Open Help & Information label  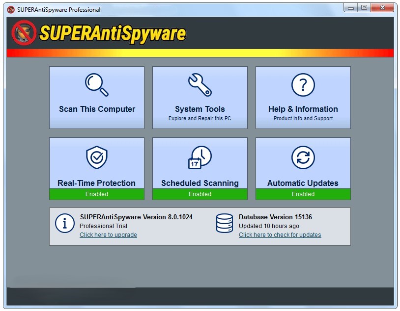(x=303, y=109)
